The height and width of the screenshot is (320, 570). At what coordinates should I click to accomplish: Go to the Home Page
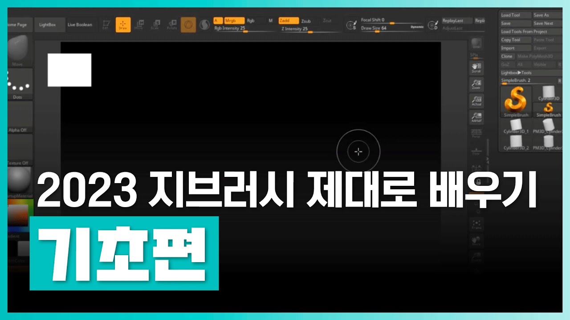(20, 25)
